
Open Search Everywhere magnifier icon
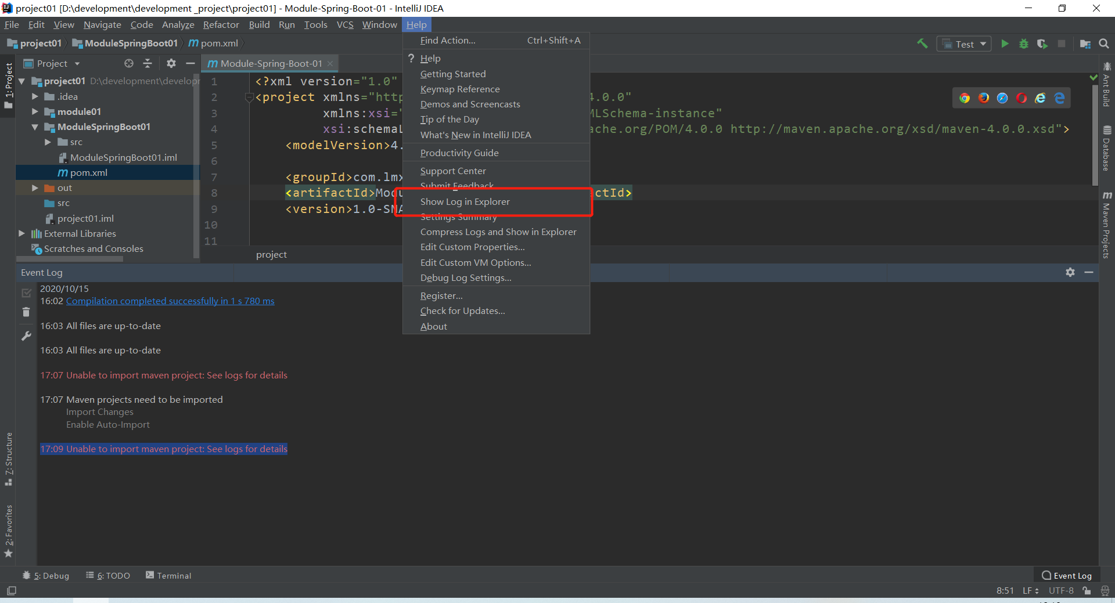point(1104,44)
